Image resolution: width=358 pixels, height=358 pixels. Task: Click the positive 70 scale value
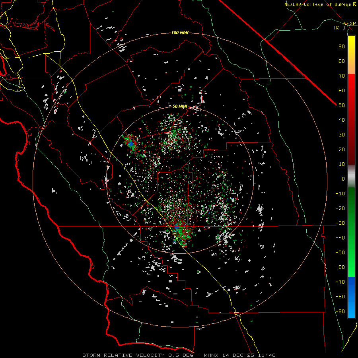(x=342, y=76)
